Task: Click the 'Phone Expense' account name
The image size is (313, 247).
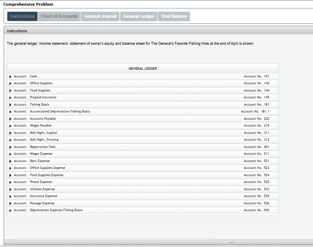Action: (x=41, y=182)
